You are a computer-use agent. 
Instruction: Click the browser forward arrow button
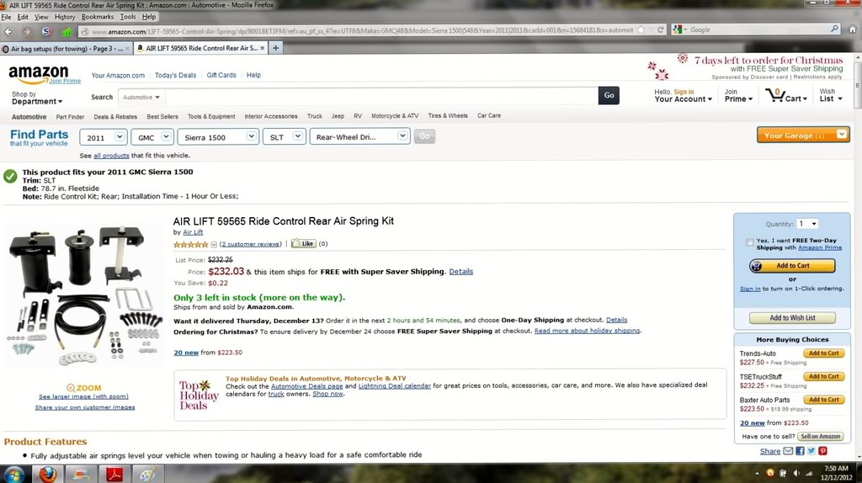click(x=26, y=31)
